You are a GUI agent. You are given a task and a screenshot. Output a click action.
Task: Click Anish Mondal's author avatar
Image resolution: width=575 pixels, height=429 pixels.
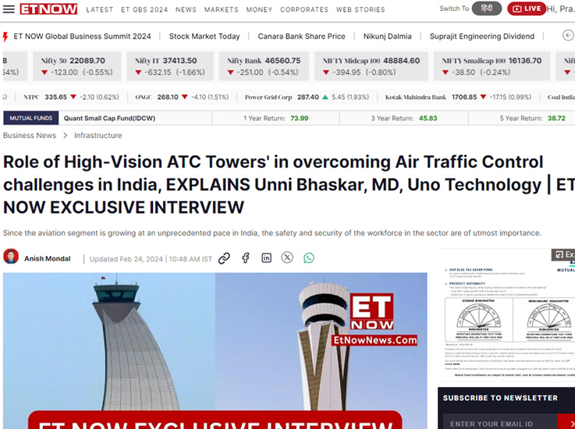[11, 257]
